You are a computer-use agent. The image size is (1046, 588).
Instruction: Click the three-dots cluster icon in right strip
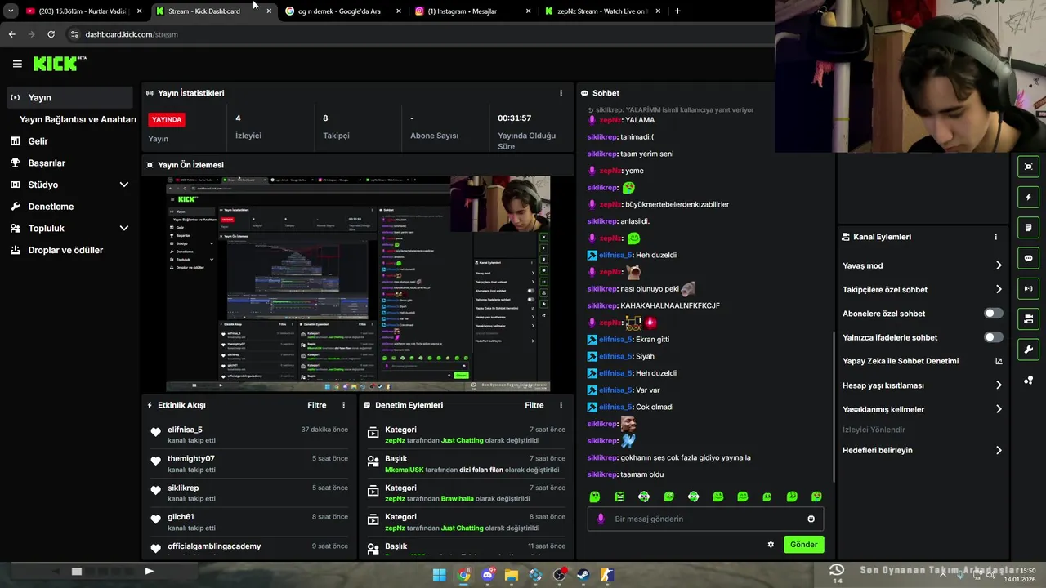coord(1028,380)
